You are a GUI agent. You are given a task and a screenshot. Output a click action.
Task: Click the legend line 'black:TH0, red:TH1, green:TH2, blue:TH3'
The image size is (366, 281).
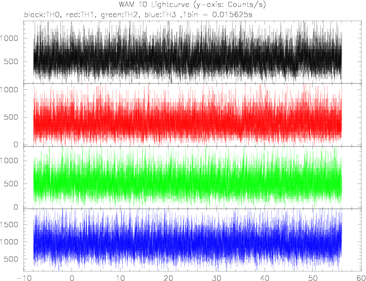100,14
